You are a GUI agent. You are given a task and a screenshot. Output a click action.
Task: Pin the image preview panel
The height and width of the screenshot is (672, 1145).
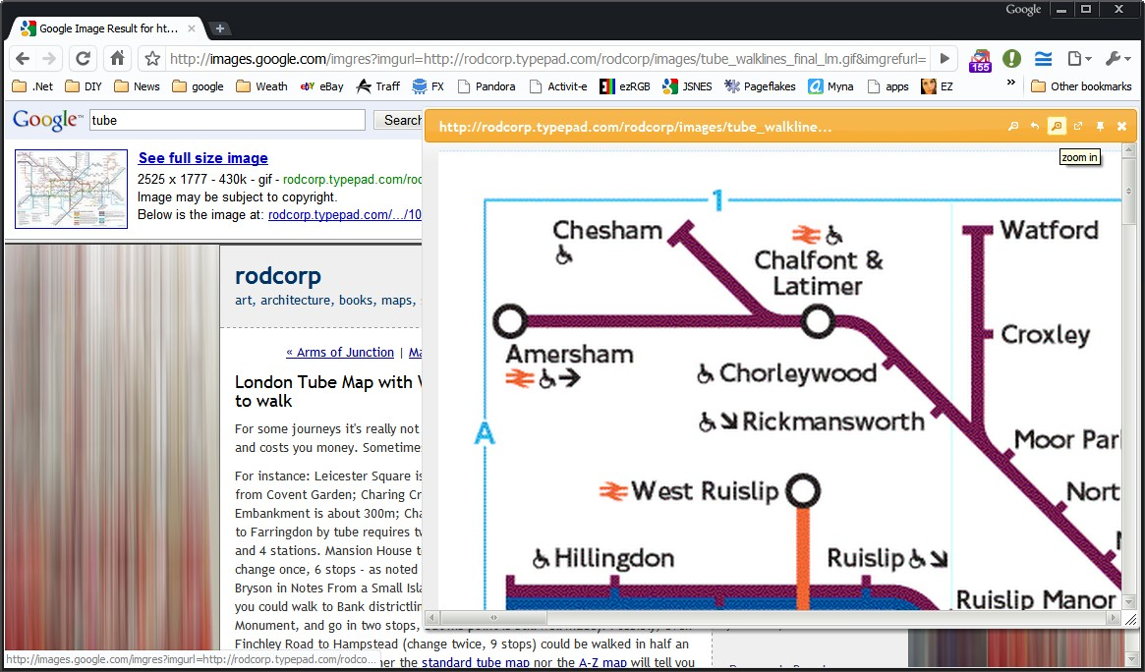coord(1101,126)
